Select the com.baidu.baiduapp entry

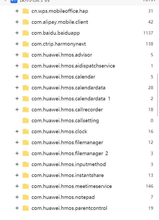56,33
